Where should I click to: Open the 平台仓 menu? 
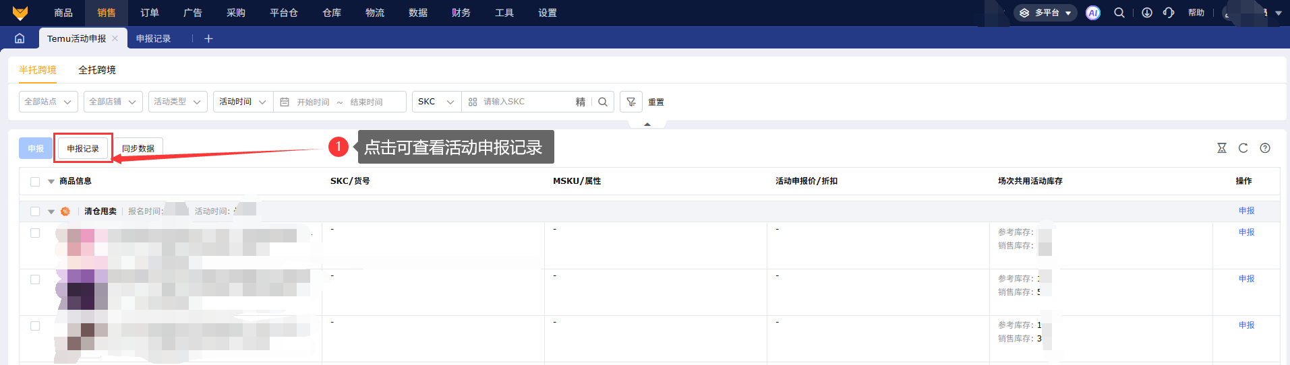point(284,13)
